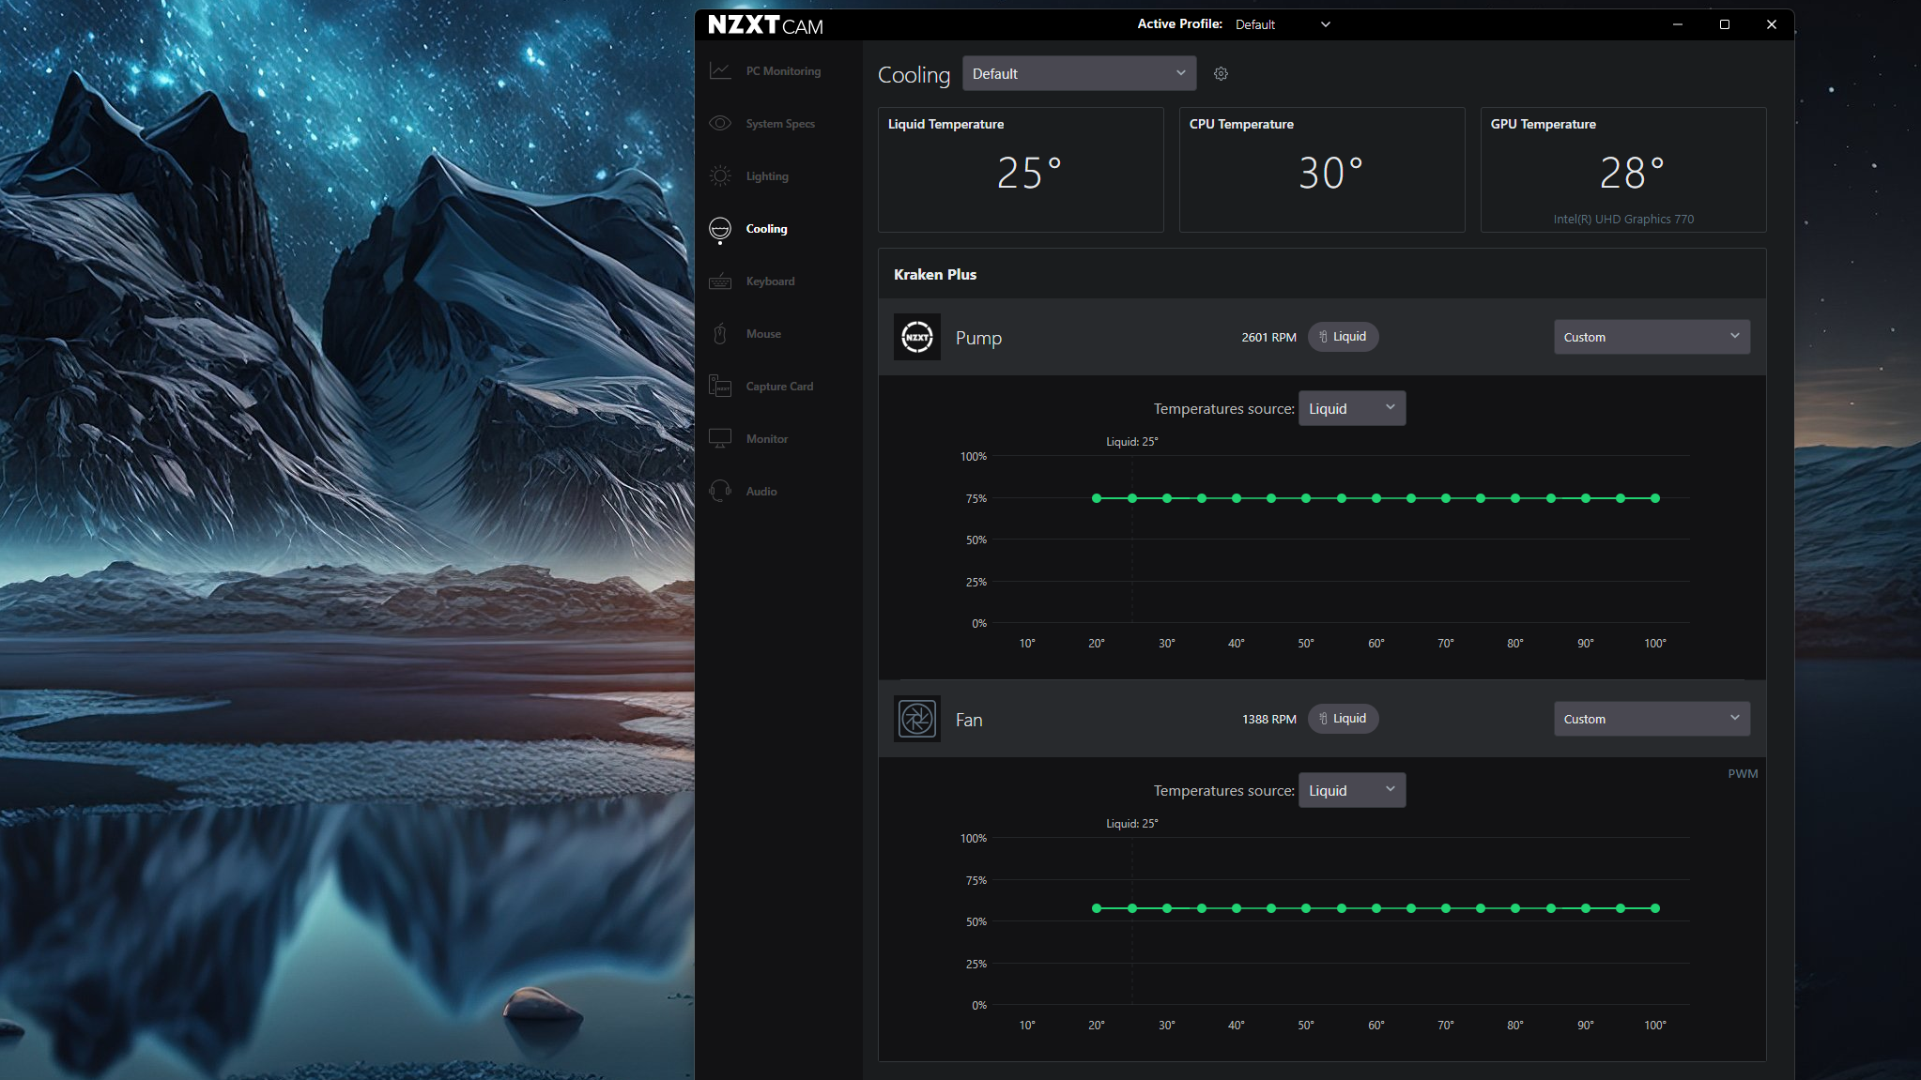Select Keyboard in sidebar
This screenshot has width=1921, height=1080.
point(770,281)
